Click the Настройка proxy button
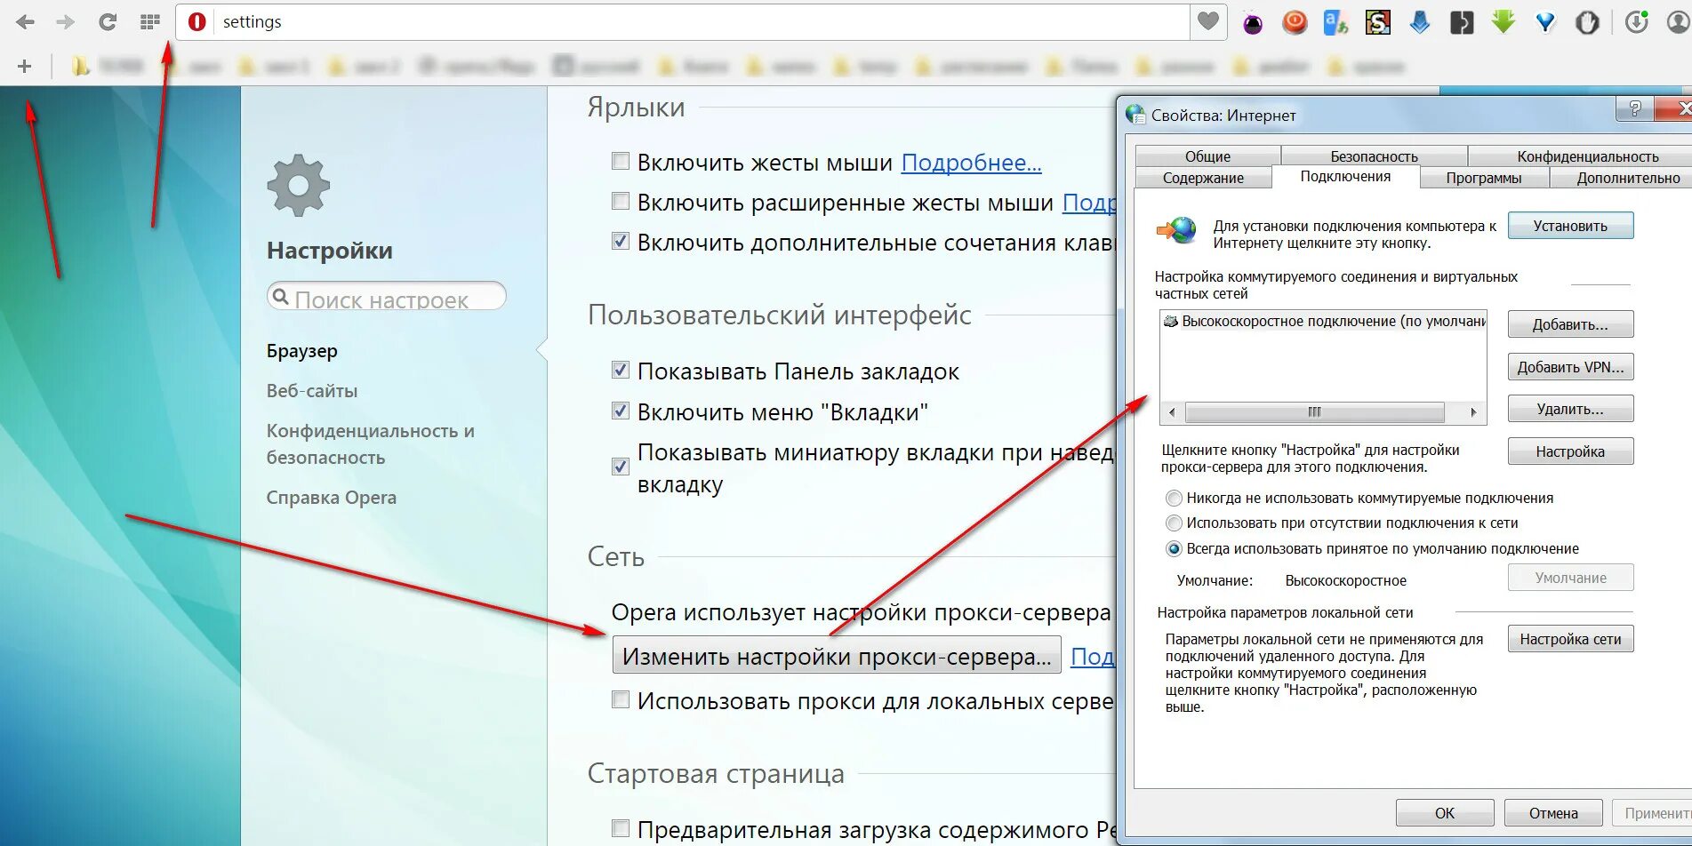Screen dimensions: 1692x846 tap(1570, 451)
